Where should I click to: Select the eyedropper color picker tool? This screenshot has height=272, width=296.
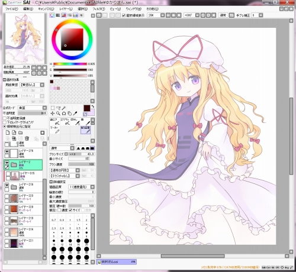75,114
